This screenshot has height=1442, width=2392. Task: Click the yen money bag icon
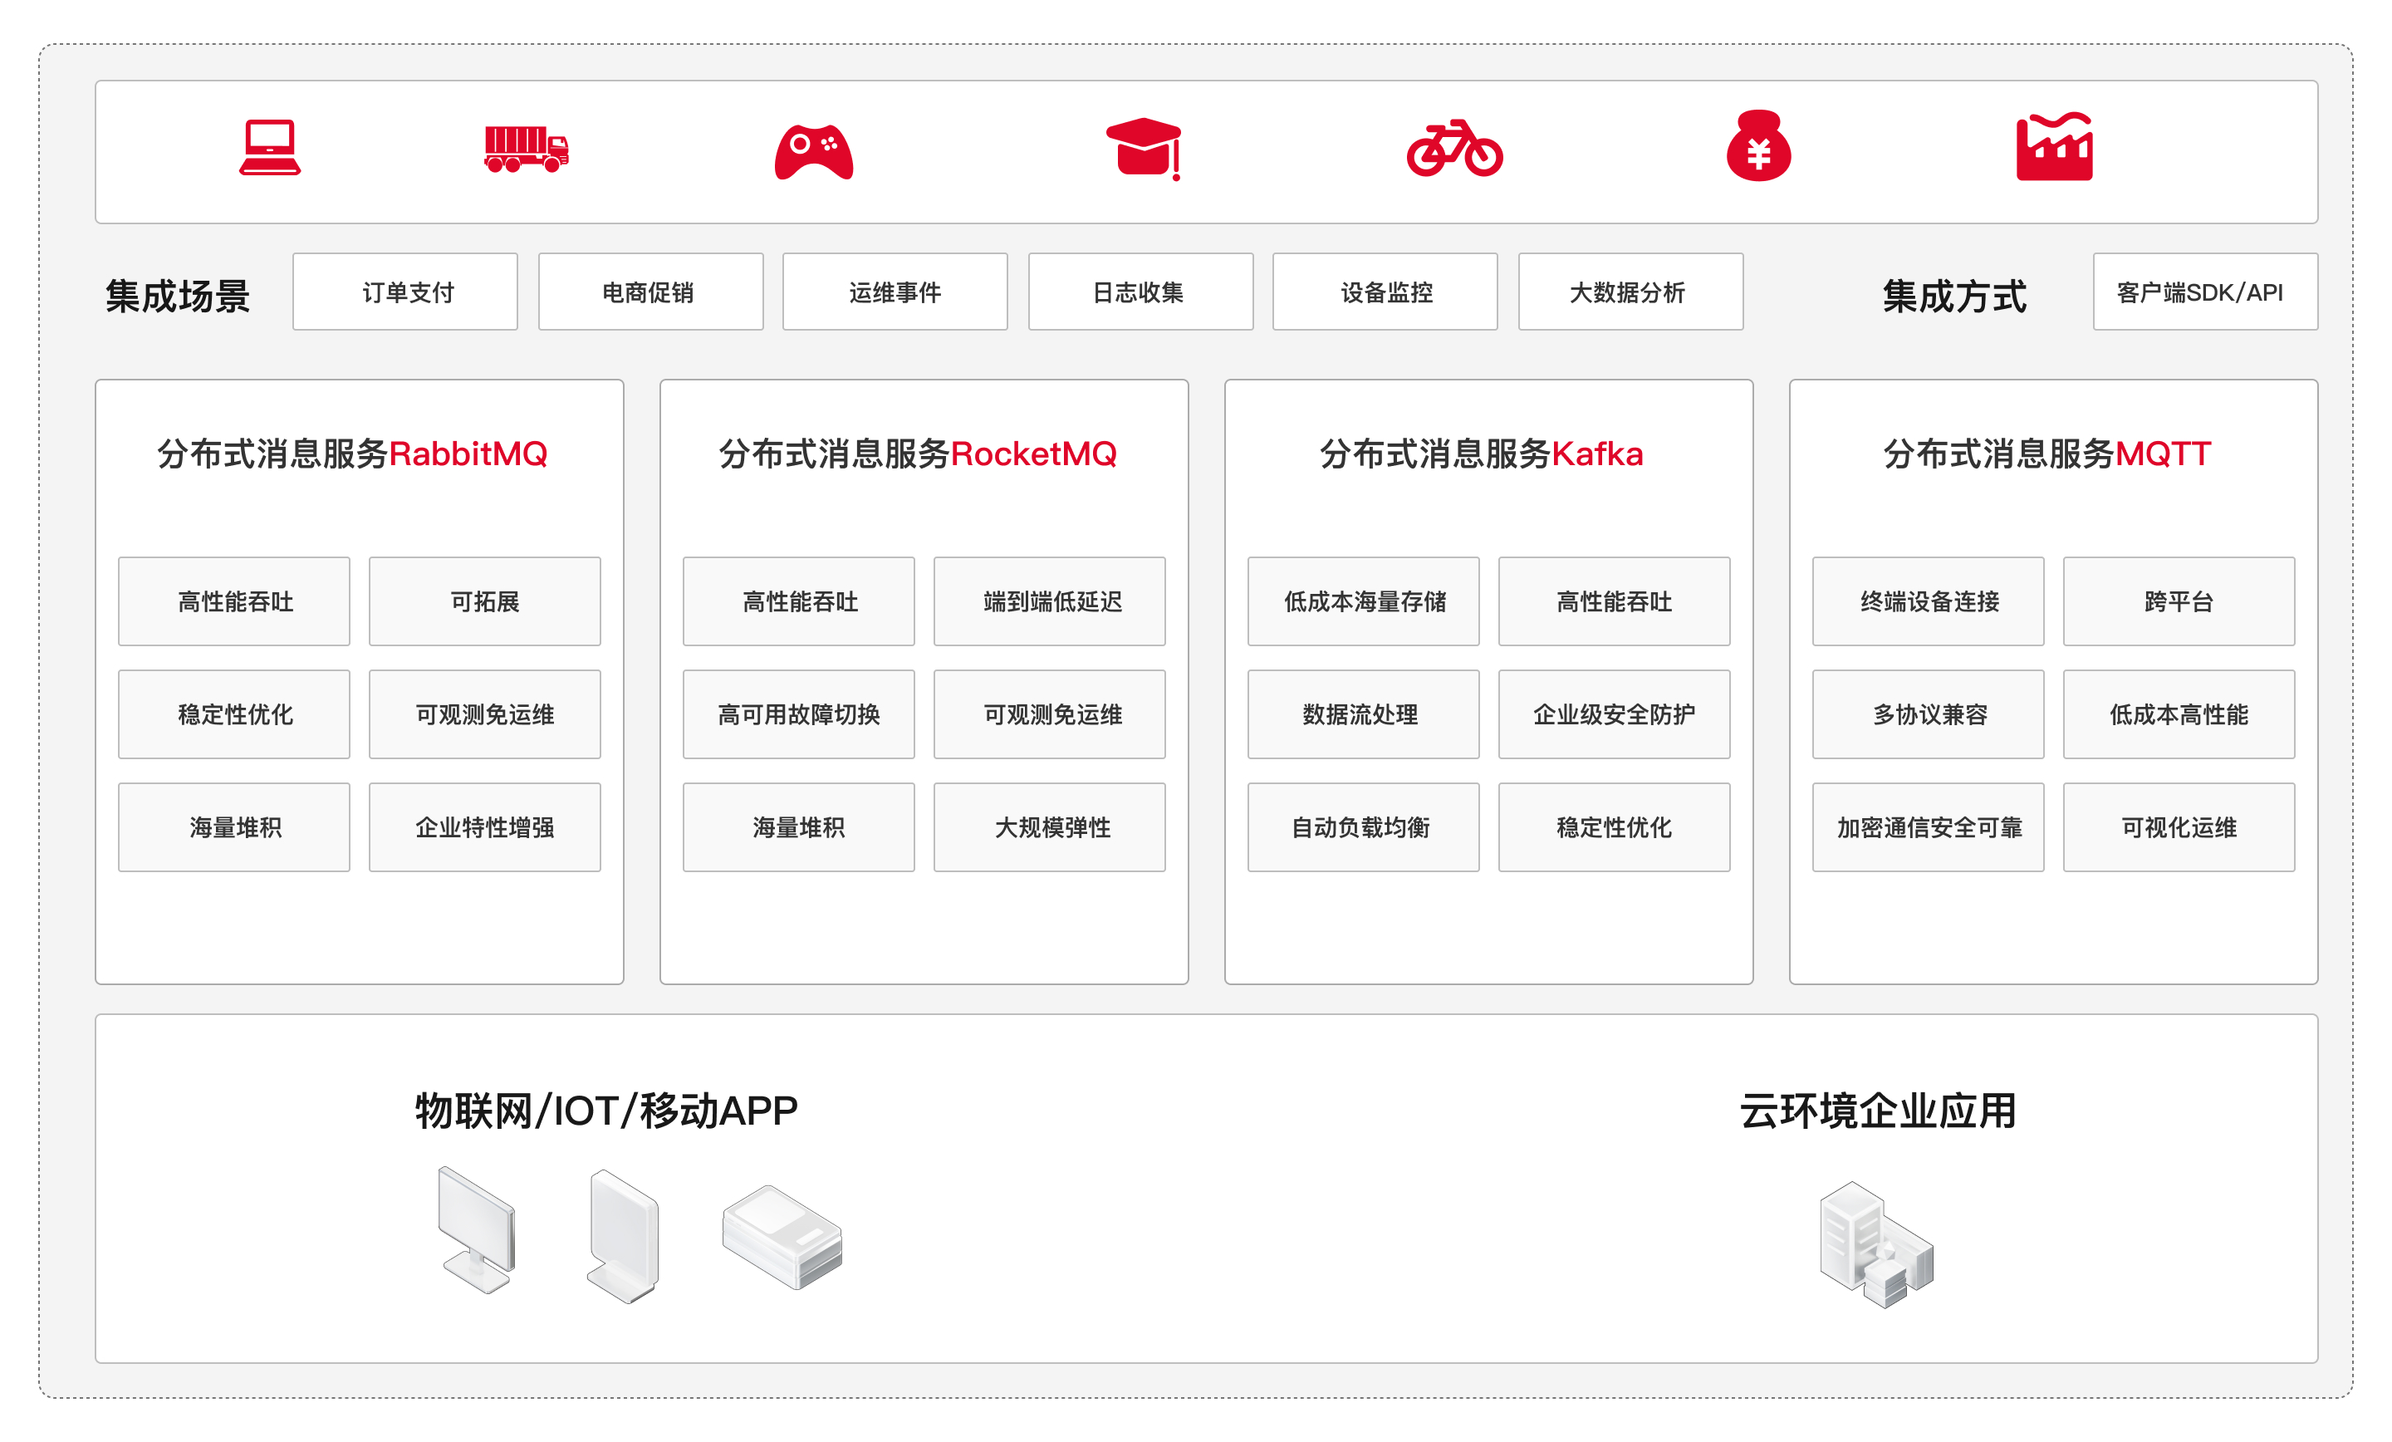pyautogui.click(x=1758, y=145)
